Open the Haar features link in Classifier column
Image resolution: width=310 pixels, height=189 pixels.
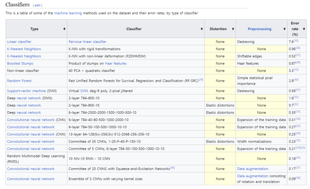[x=115, y=63]
